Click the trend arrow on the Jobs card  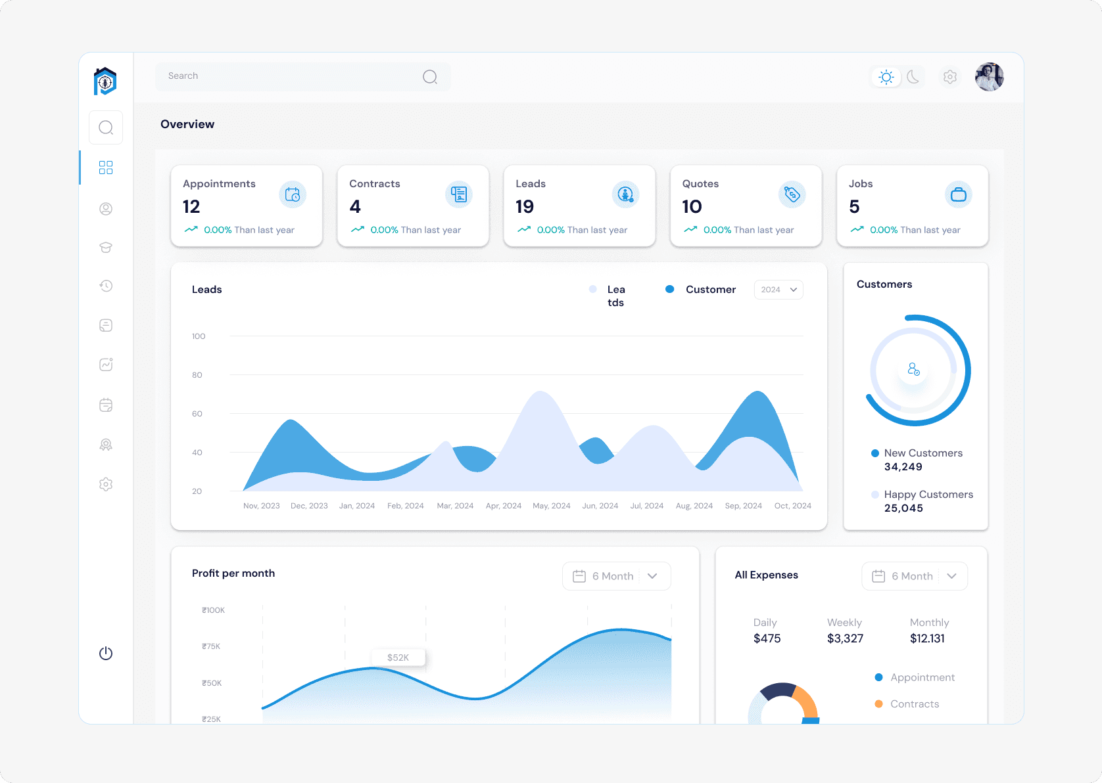click(x=857, y=229)
